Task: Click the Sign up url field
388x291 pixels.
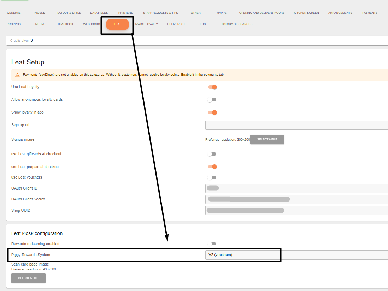Action: point(296,125)
